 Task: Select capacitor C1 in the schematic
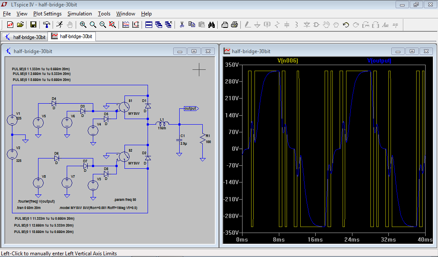pyautogui.click(x=179, y=140)
